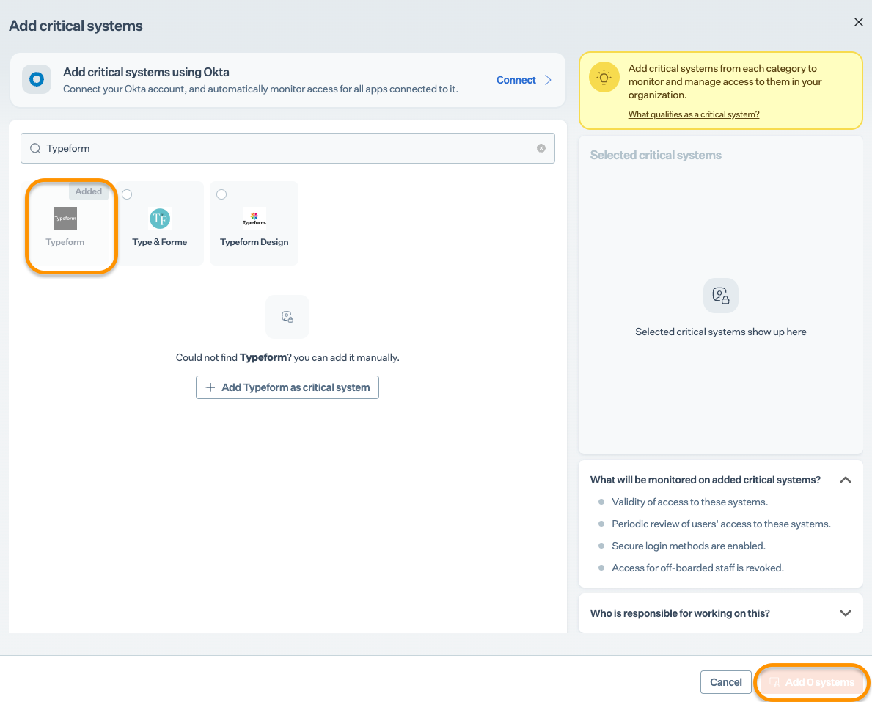The width and height of the screenshot is (872, 702).
Task: Click the Selected critical systems heading
Action: 656,156
